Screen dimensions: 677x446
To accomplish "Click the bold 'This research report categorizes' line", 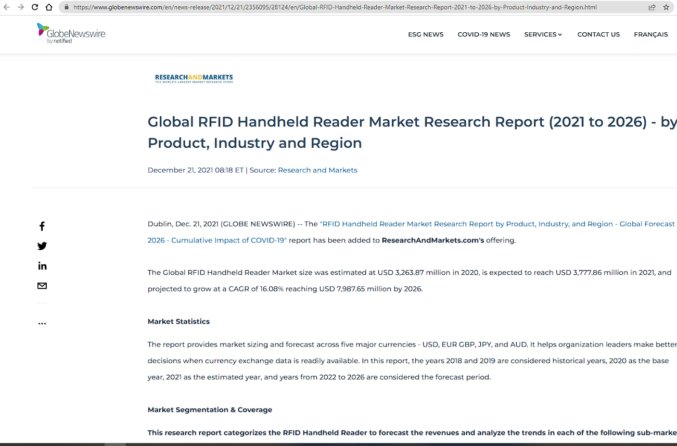I will tap(412, 432).
